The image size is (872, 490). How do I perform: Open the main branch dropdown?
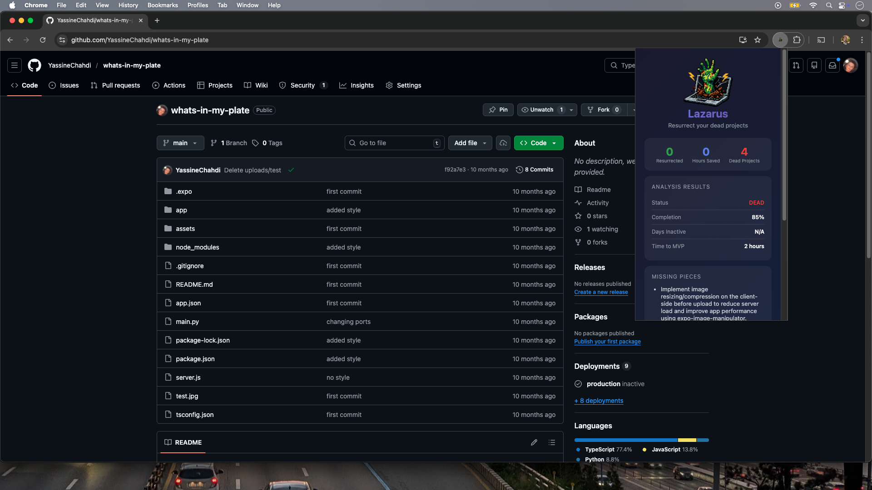pyautogui.click(x=180, y=143)
